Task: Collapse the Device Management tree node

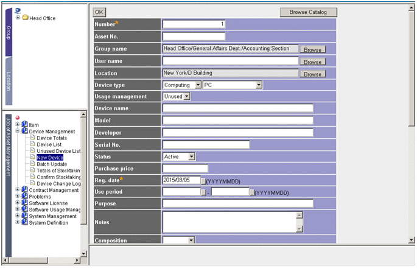Action: (18, 131)
